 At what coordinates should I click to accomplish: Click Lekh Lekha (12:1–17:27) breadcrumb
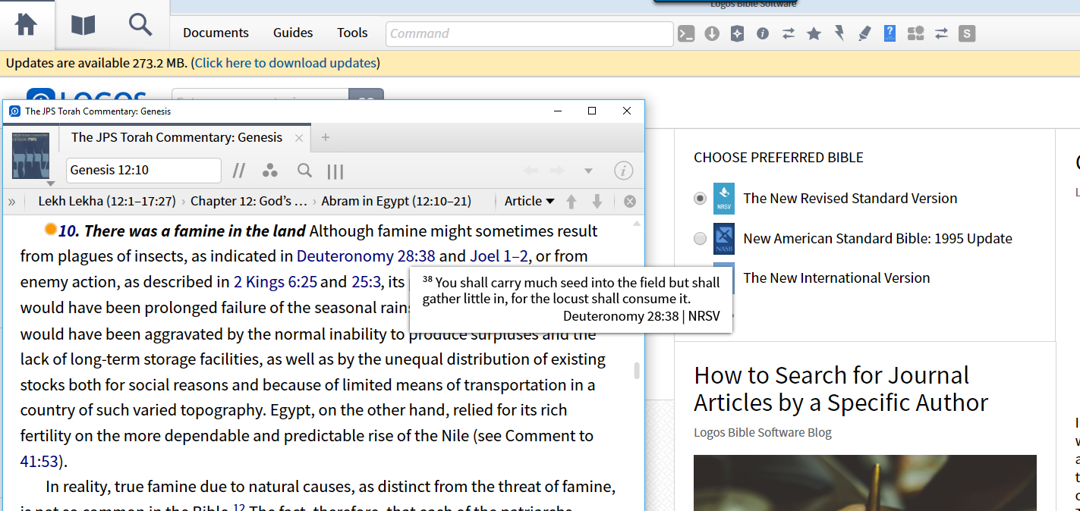click(x=107, y=201)
